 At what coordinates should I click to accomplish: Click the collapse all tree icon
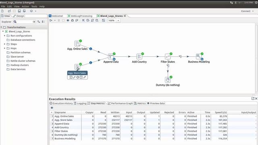pyautogui.click(x=43, y=22)
